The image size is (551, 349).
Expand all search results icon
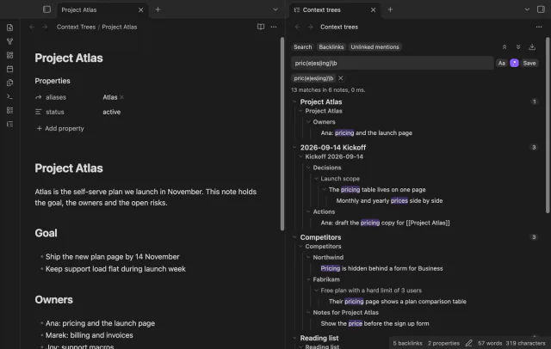coord(518,47)
